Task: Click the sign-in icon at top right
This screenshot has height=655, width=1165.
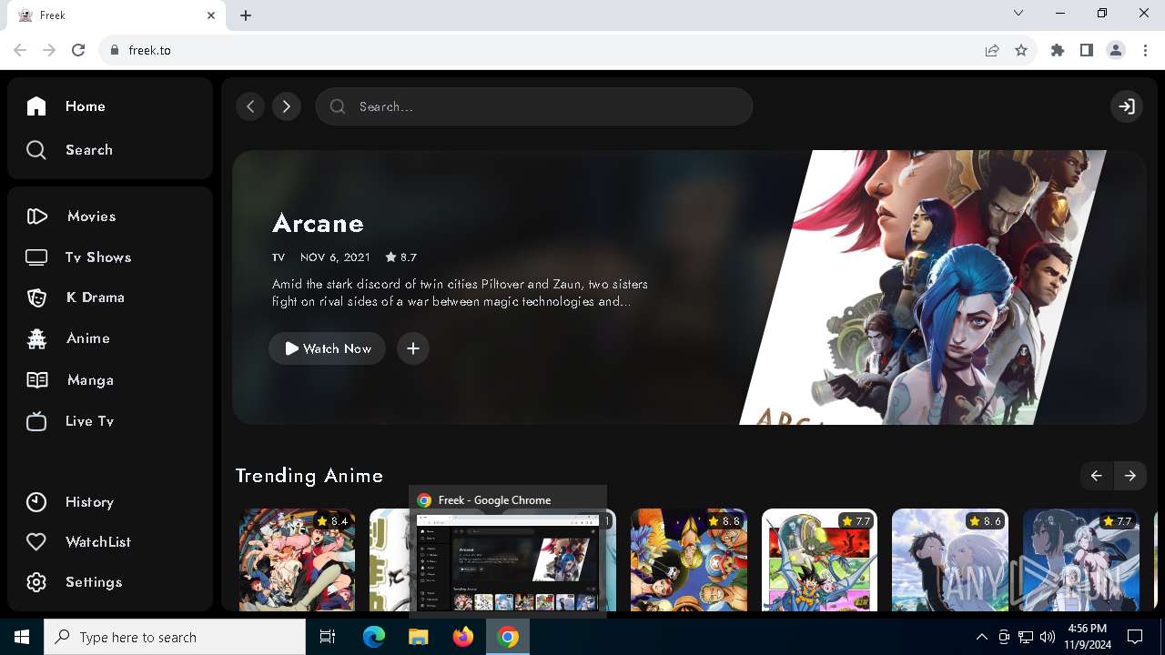Action: (1127, 106)
